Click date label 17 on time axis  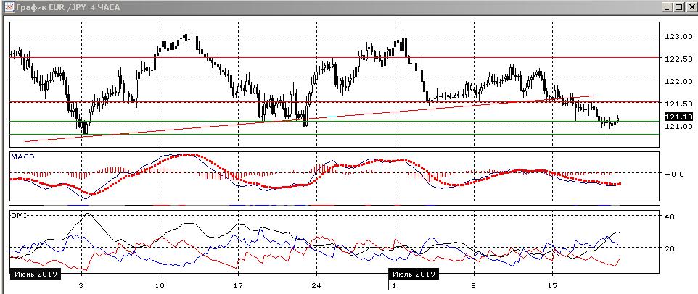238,285
